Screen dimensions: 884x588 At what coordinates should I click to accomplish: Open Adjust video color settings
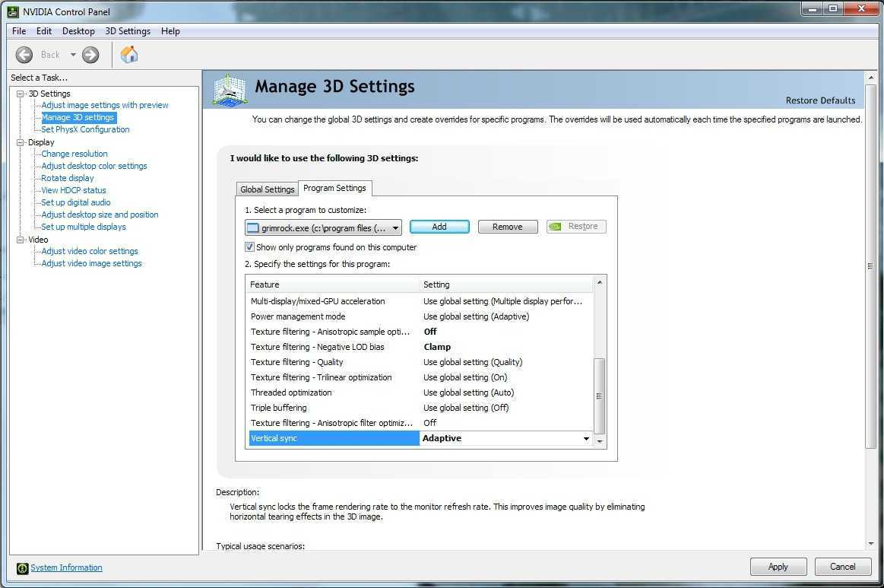[x=90, y=251]
